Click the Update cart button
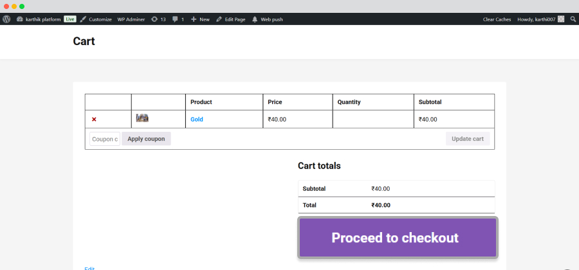The image size is (579, 270). point(468,139)
